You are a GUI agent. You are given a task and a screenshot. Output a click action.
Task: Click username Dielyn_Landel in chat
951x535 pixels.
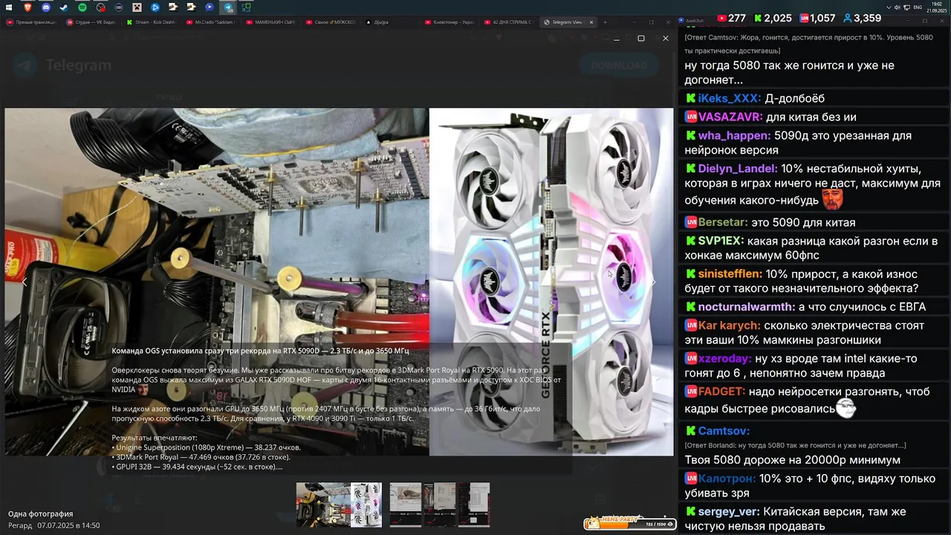click(x=738, y=169)
